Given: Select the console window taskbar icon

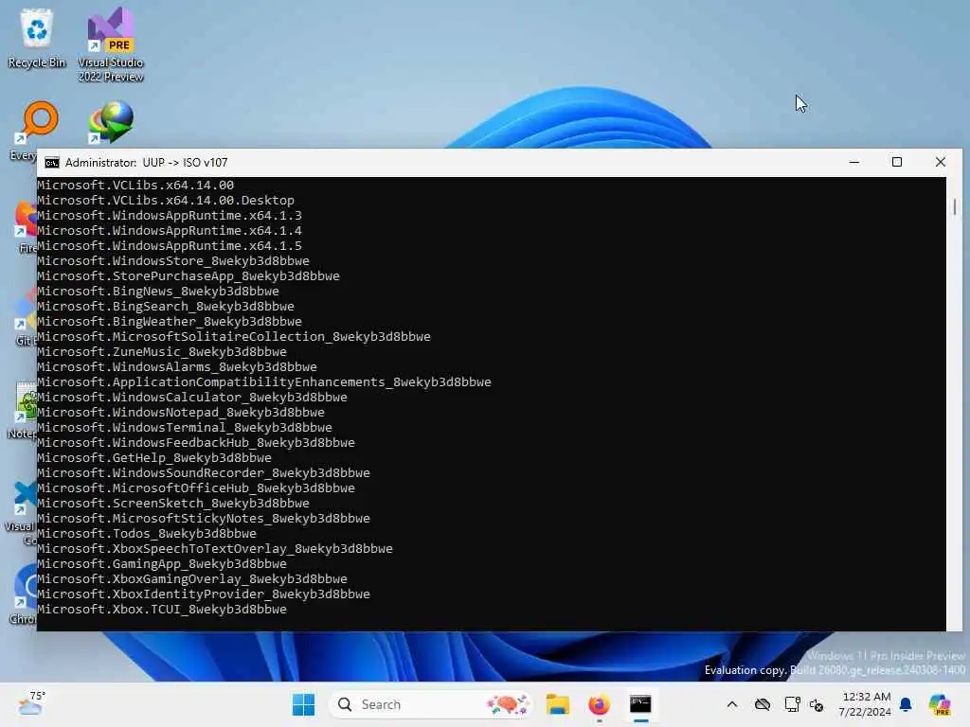Looking at the screenshot, I should [x=640, y=704].
